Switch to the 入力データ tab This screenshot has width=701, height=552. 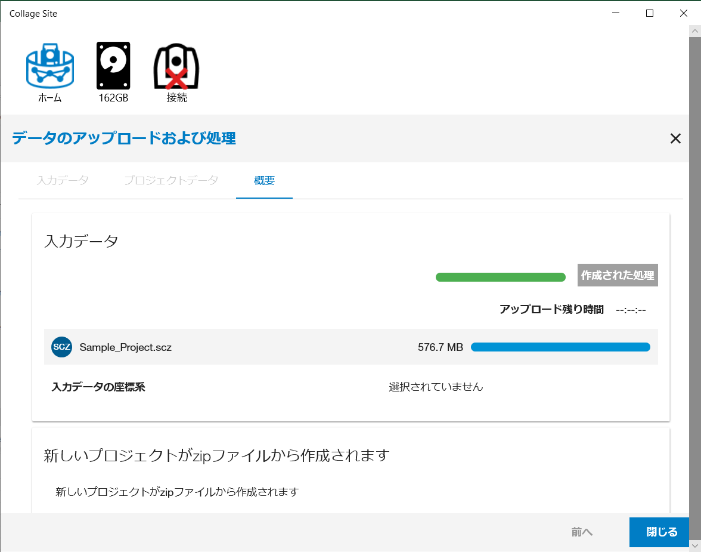click(x=63, y=180)
